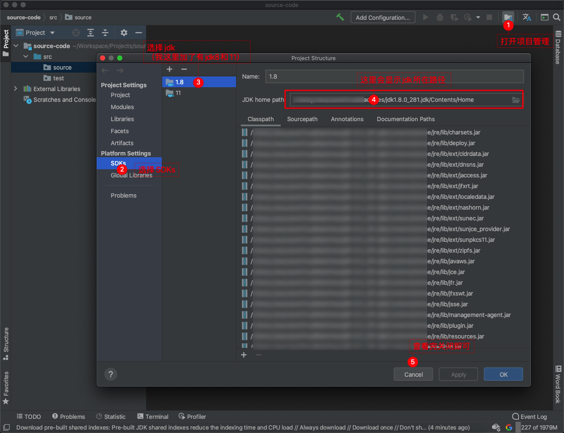Select Global Libraries under Platform Settings

[131, 175]
